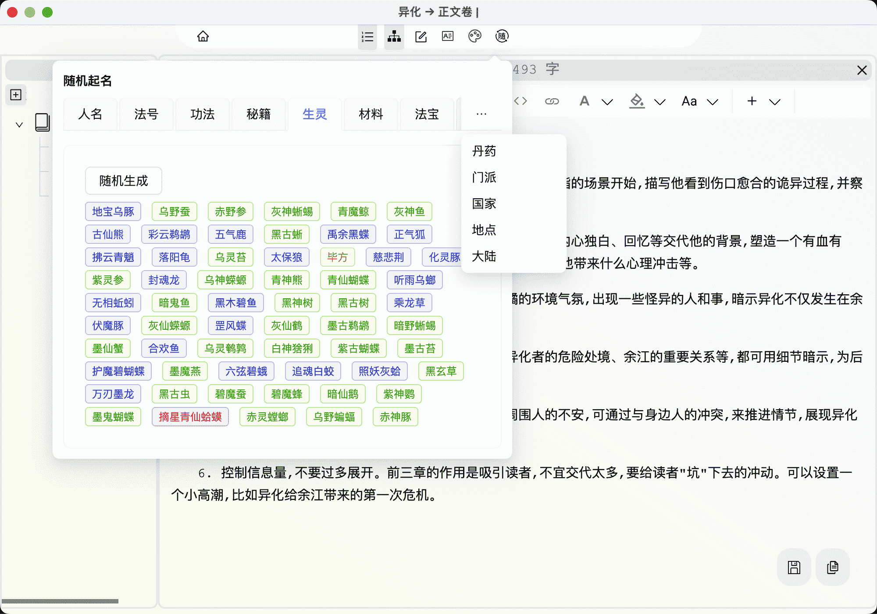
Task: Open the color palette theme icon
Action: [474, 36]
